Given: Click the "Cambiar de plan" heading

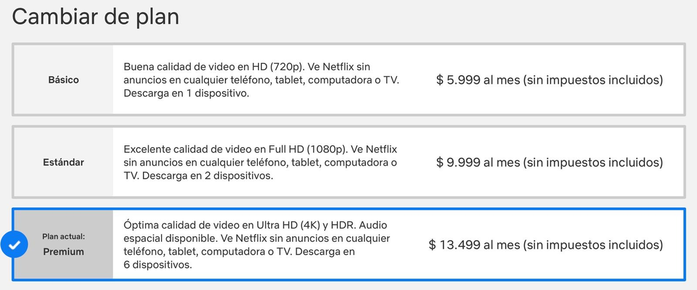Looking at the screenshot, I should pyautogui.click(x=95, y=16).
